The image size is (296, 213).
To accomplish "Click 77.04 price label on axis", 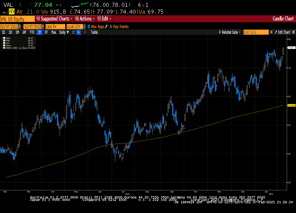I will pos(291,48).
